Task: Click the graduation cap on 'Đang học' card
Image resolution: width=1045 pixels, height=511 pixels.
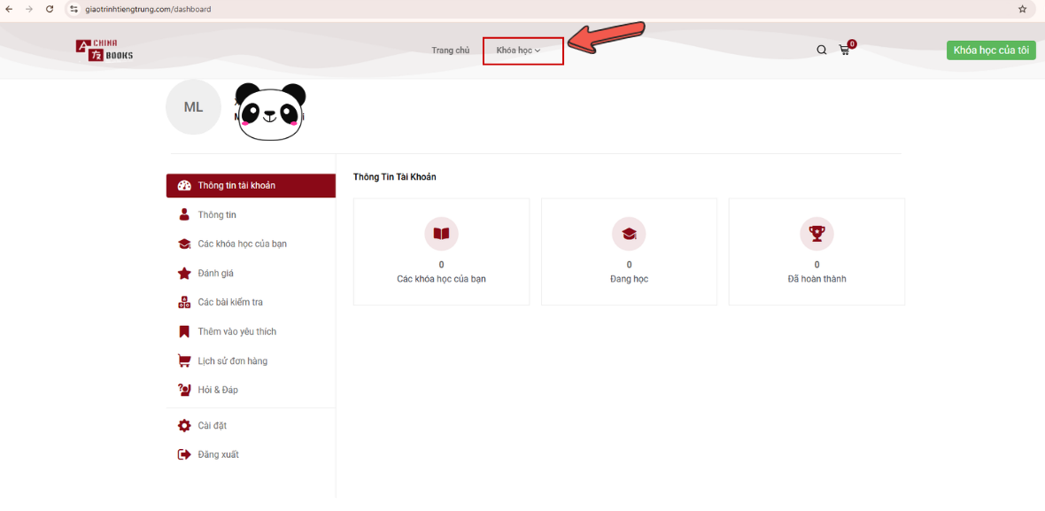Action: (x=629, y=234)
